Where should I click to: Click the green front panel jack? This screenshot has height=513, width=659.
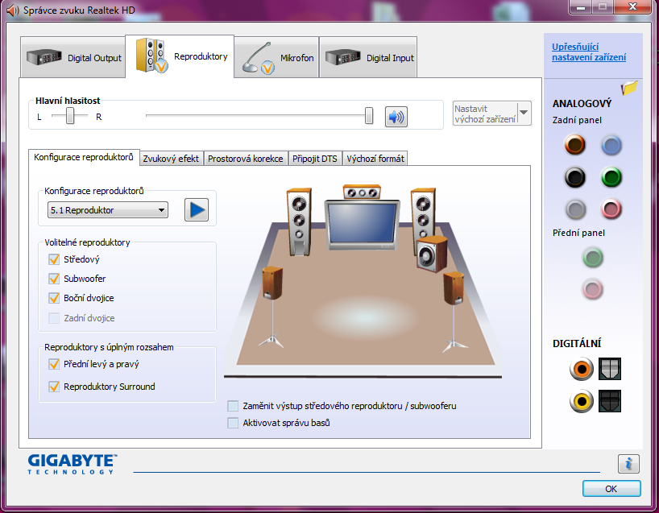(593, 258)
